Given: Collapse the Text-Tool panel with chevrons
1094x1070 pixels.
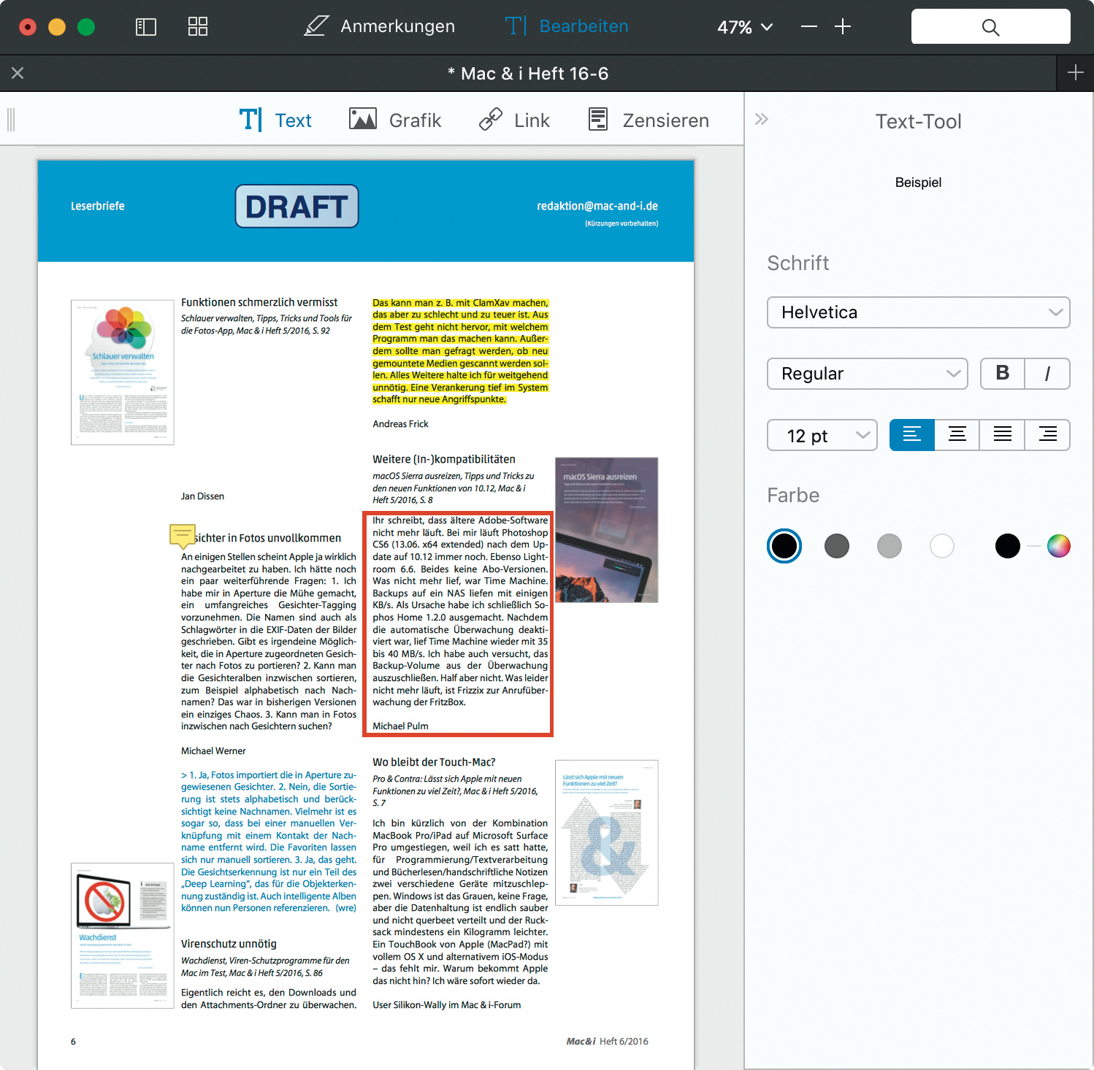Looking at the screenshot, I should 762,119.
